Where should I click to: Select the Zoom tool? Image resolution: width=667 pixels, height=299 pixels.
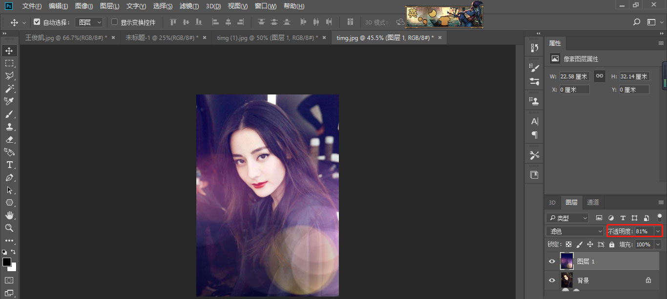9,228
